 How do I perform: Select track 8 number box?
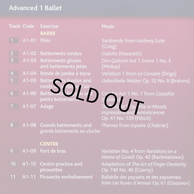14,125
